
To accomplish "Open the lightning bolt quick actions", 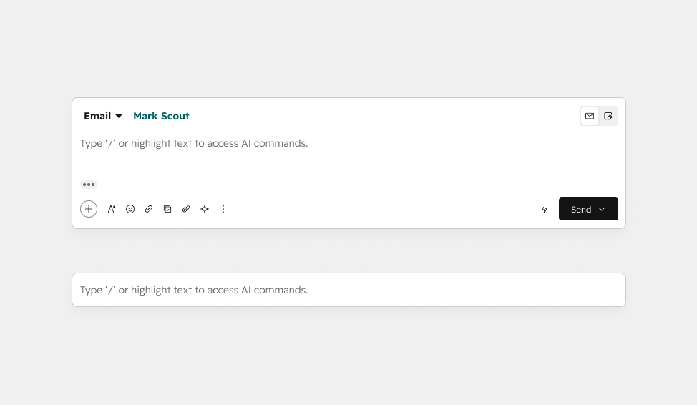I will [x=545, y=210].
